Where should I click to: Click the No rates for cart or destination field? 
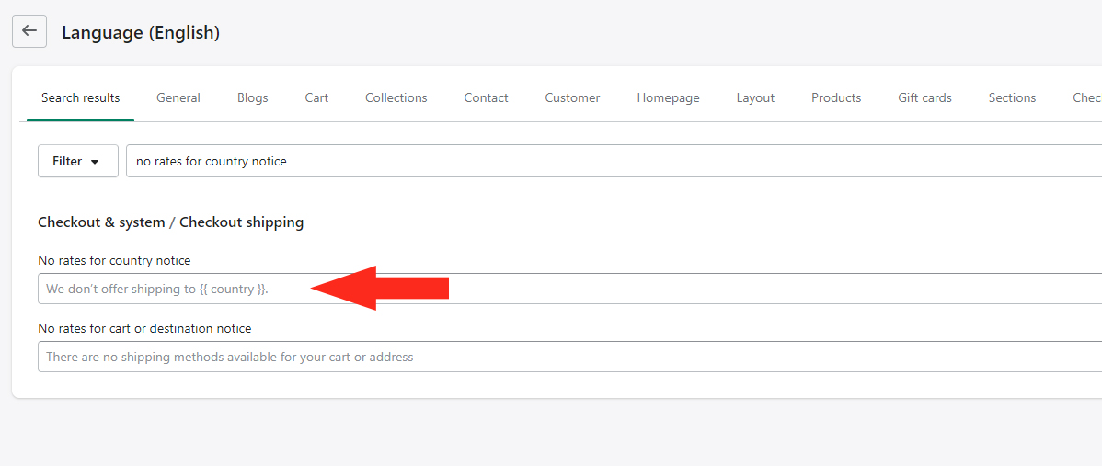point(570,357)
